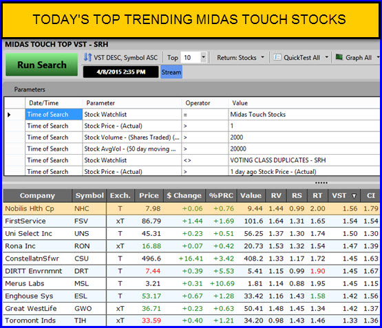Select the FirstService stock row
This screenshot has width=382, height=328.
(191, 221)
